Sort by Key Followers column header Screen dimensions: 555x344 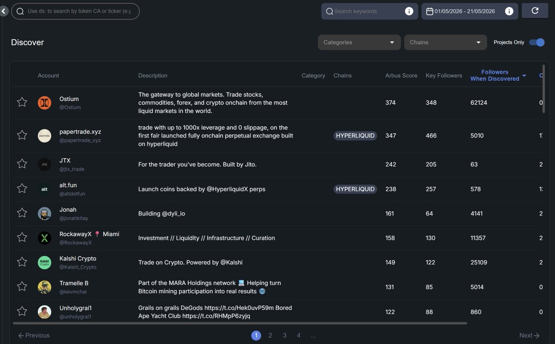click(x=444, y=75)
